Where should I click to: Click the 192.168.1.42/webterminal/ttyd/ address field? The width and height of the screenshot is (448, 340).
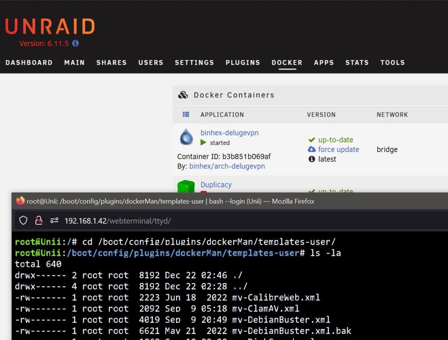(118, 221)
